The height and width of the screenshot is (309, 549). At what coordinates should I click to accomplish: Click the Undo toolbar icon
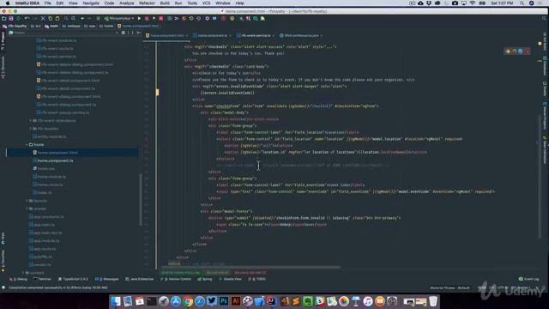27,18
